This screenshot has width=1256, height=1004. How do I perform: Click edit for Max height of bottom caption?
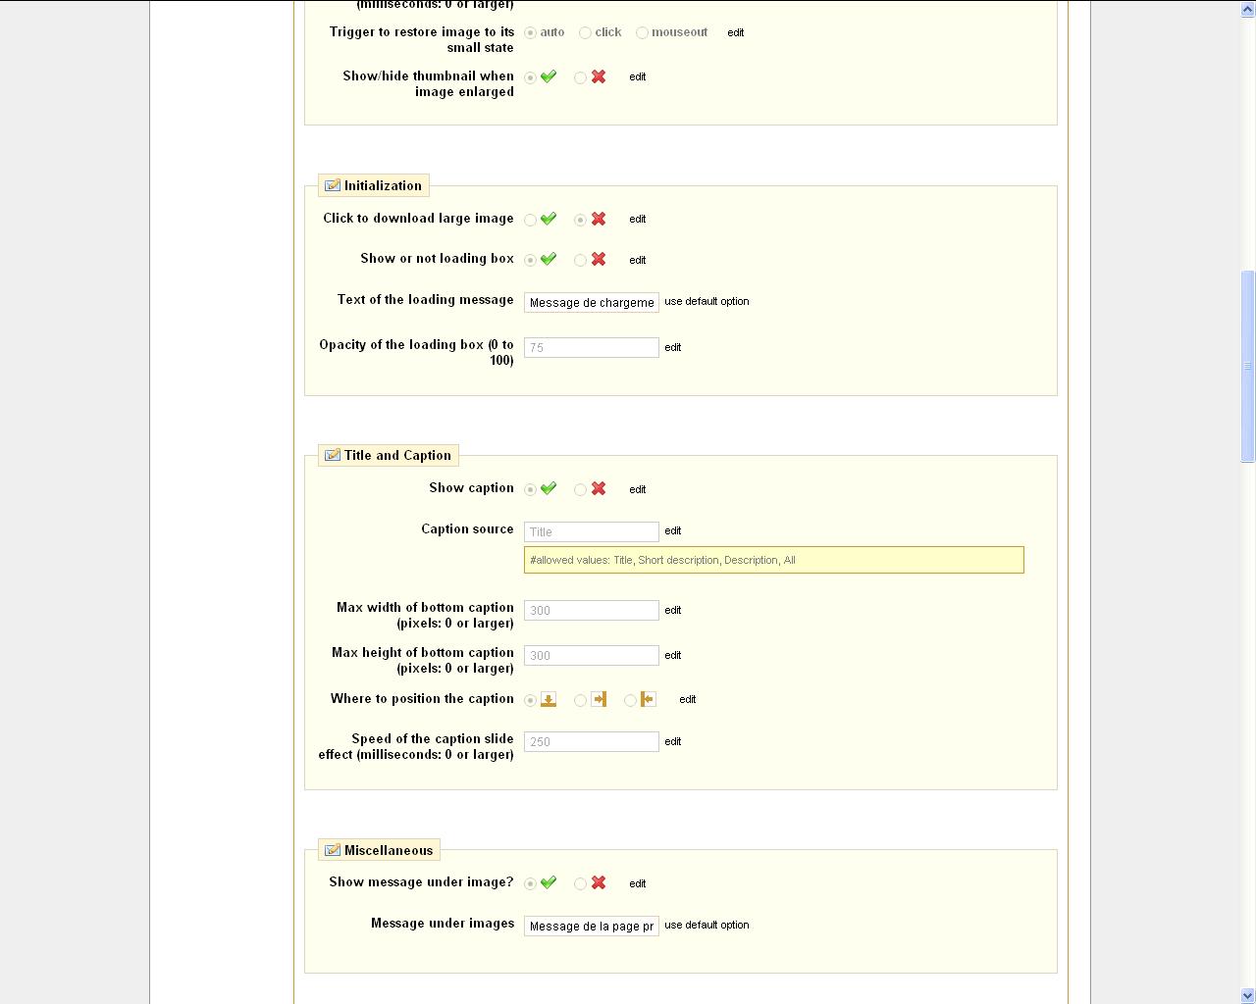pyautogui.click(x=672, y=655)
